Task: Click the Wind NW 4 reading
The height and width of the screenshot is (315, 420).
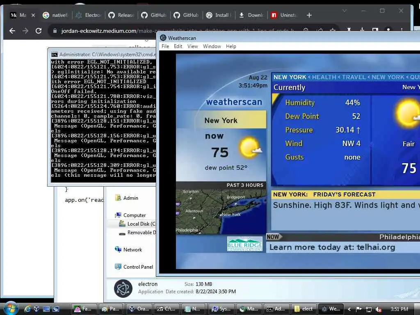Action: [x=322, y=144]
